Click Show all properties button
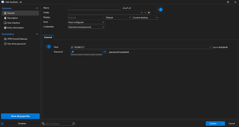This screenshot has height=127, width=239. (x=20, y=116)
